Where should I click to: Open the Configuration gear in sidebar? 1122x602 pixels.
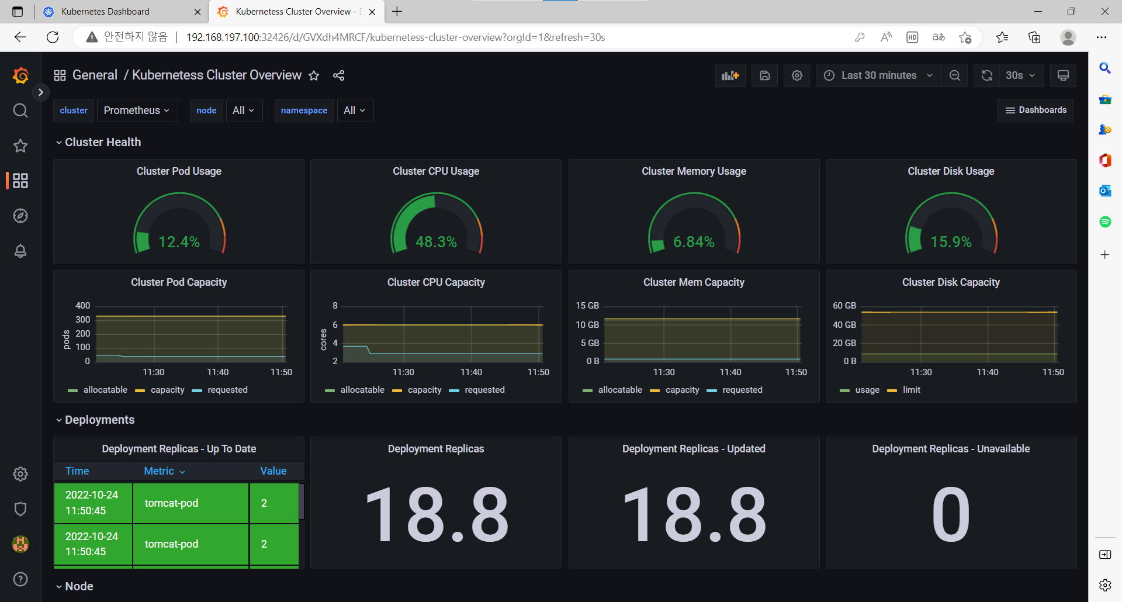pyautogui.click(x=20, y=474)
